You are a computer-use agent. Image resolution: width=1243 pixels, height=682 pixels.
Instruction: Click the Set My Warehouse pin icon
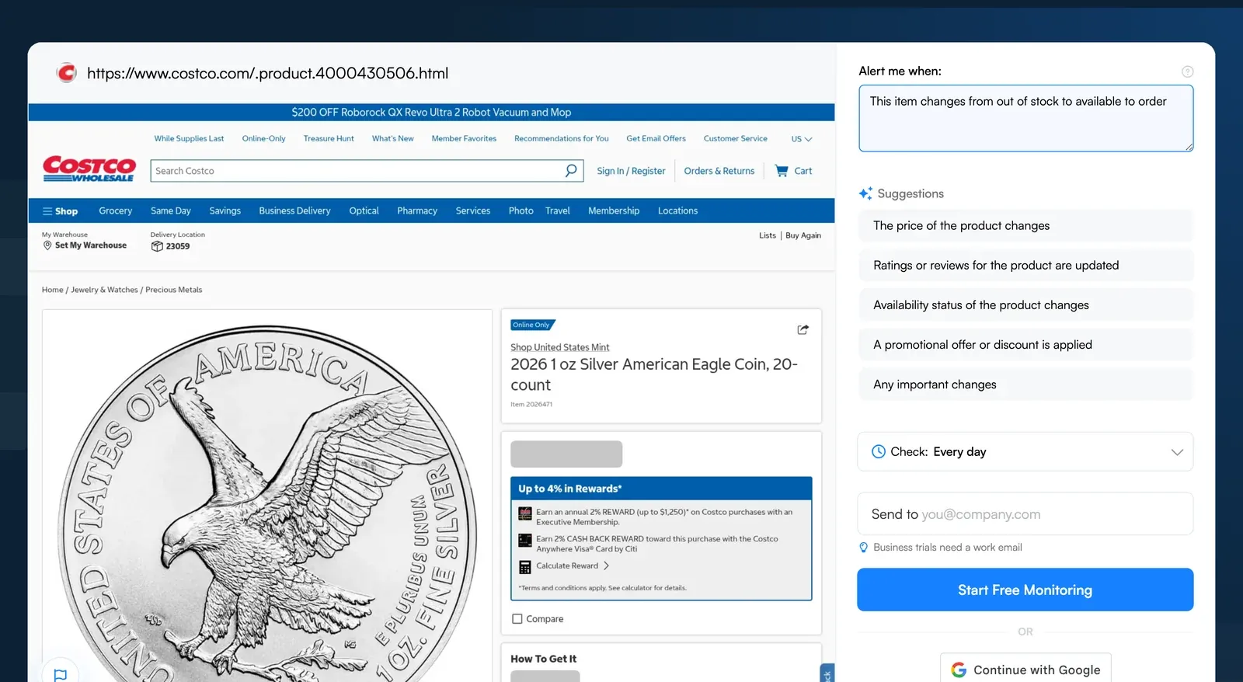click(47, 245)
